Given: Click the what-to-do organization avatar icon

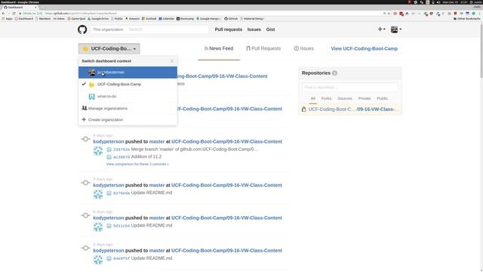Looking at the screenshot, I should pyautogui.click(x=92, y=96).
